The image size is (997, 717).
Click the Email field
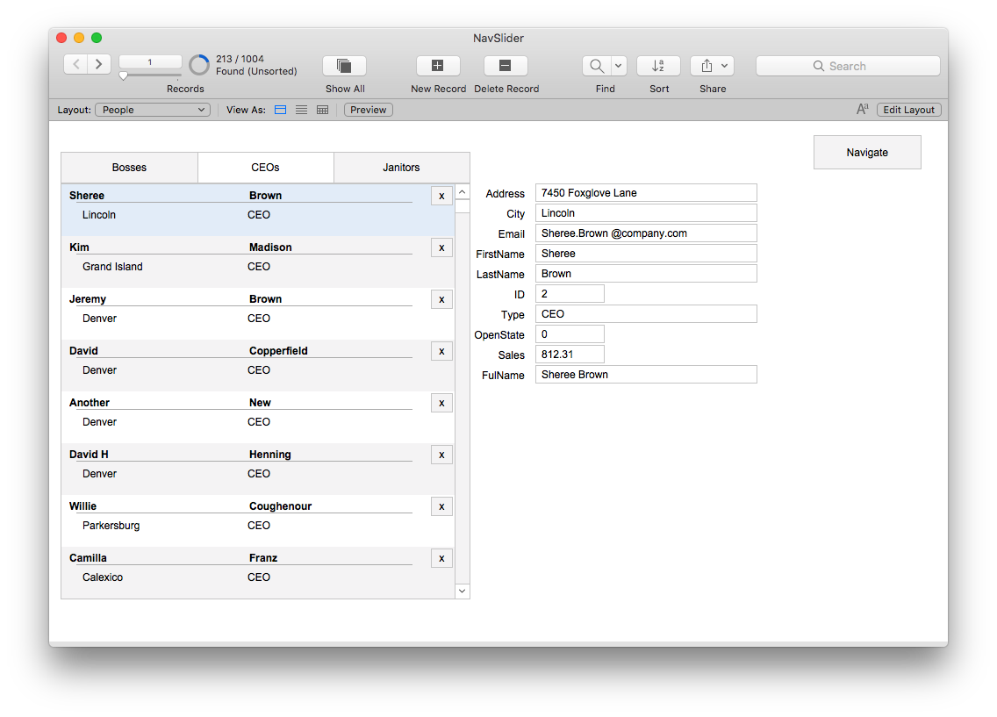(x=646, y=233)
